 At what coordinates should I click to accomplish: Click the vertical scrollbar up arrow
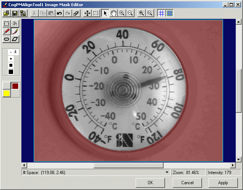click(238, 22)
